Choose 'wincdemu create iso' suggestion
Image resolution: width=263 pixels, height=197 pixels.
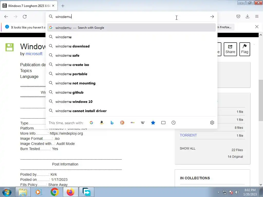pyautogui.click(x=131, y=65)
